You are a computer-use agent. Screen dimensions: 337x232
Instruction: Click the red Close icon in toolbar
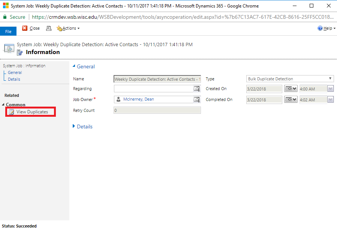(x=25, y=28)
